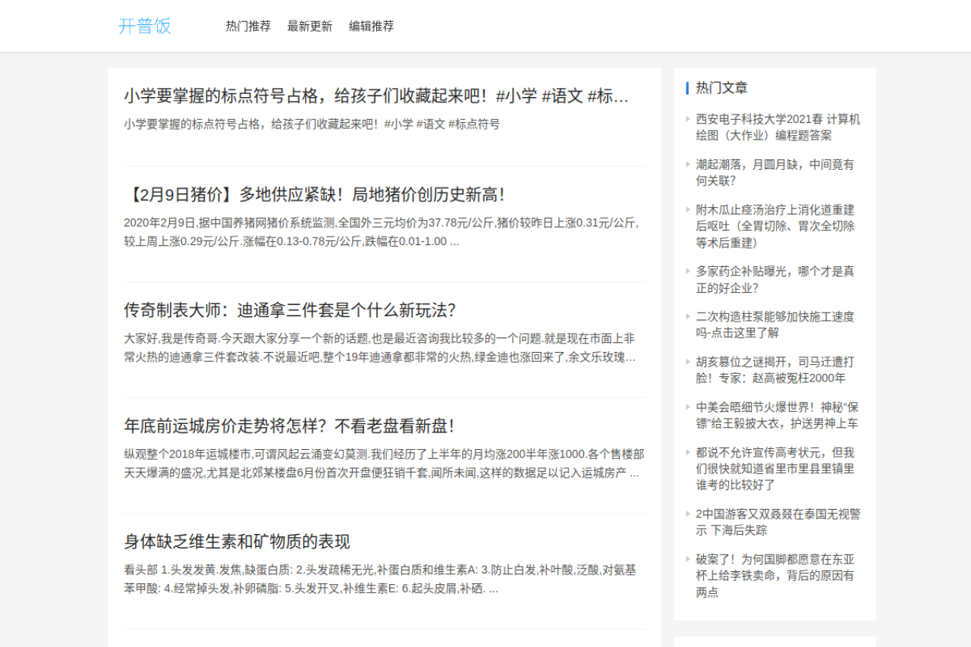Open sidebar article 附木瓜止痉汤治疗上消化道重建
This screenshot has height=647, width=971.
775,226
